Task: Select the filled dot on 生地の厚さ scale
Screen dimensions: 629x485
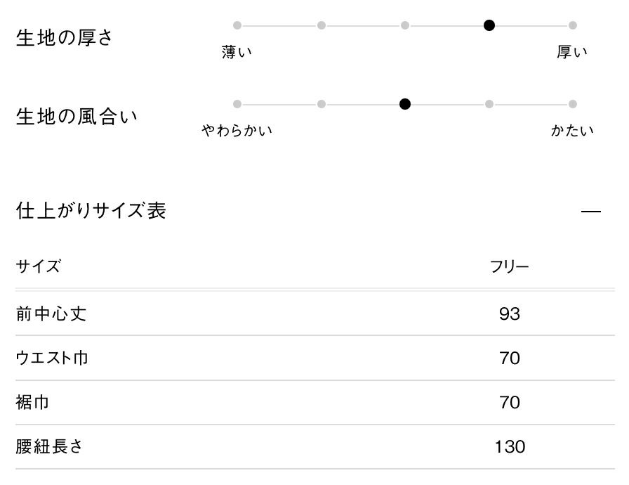Action: click(489, 25)
